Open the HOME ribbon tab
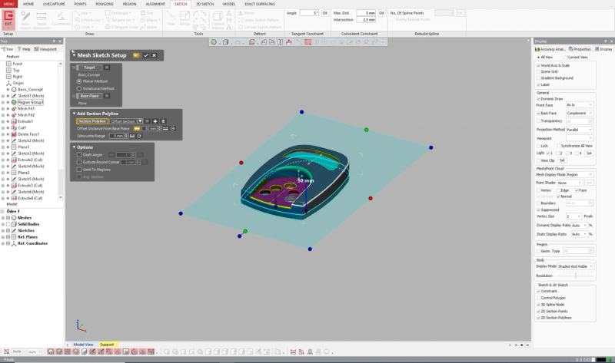615x363 pixels. 28,4
